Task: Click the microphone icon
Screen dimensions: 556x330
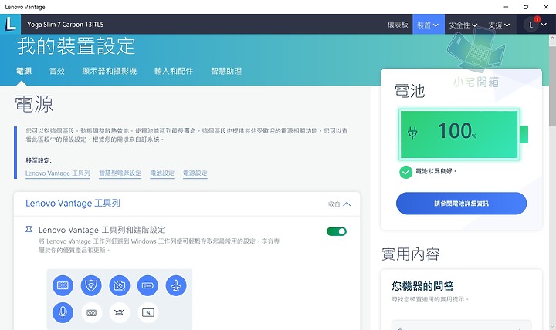Action: coord(63,312)
